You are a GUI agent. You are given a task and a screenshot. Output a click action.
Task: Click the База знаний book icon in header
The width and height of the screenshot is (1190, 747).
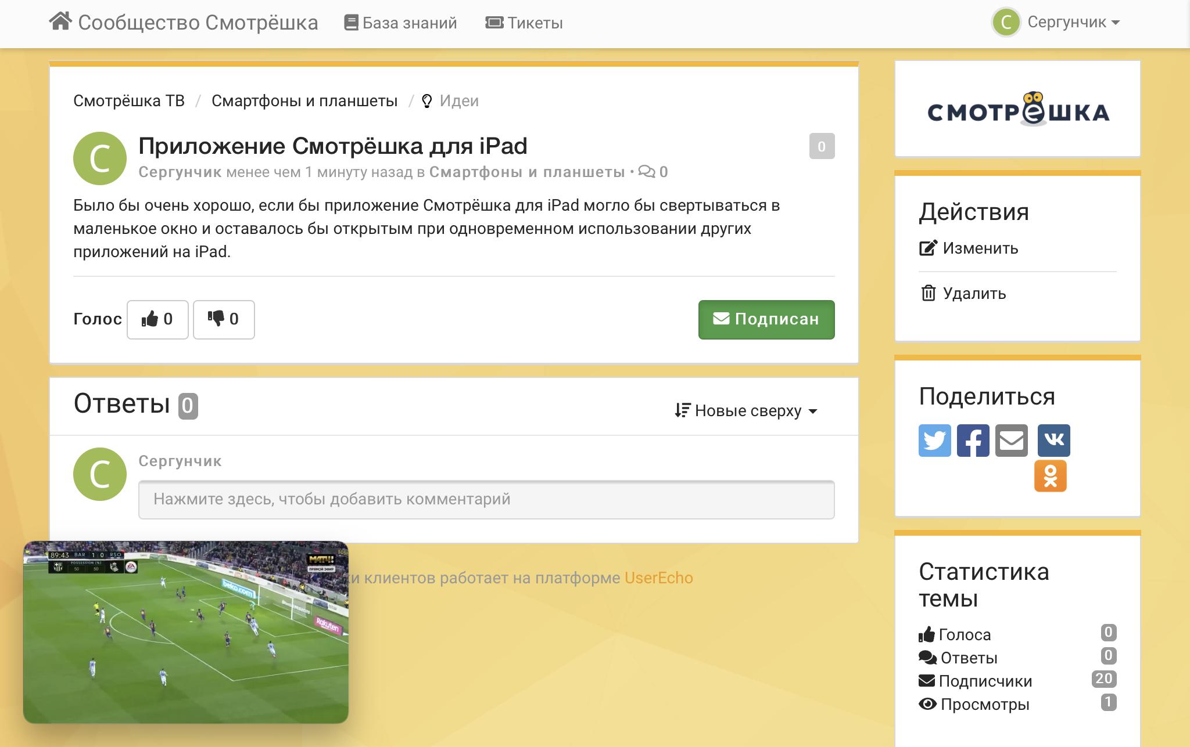coord(351,23)
